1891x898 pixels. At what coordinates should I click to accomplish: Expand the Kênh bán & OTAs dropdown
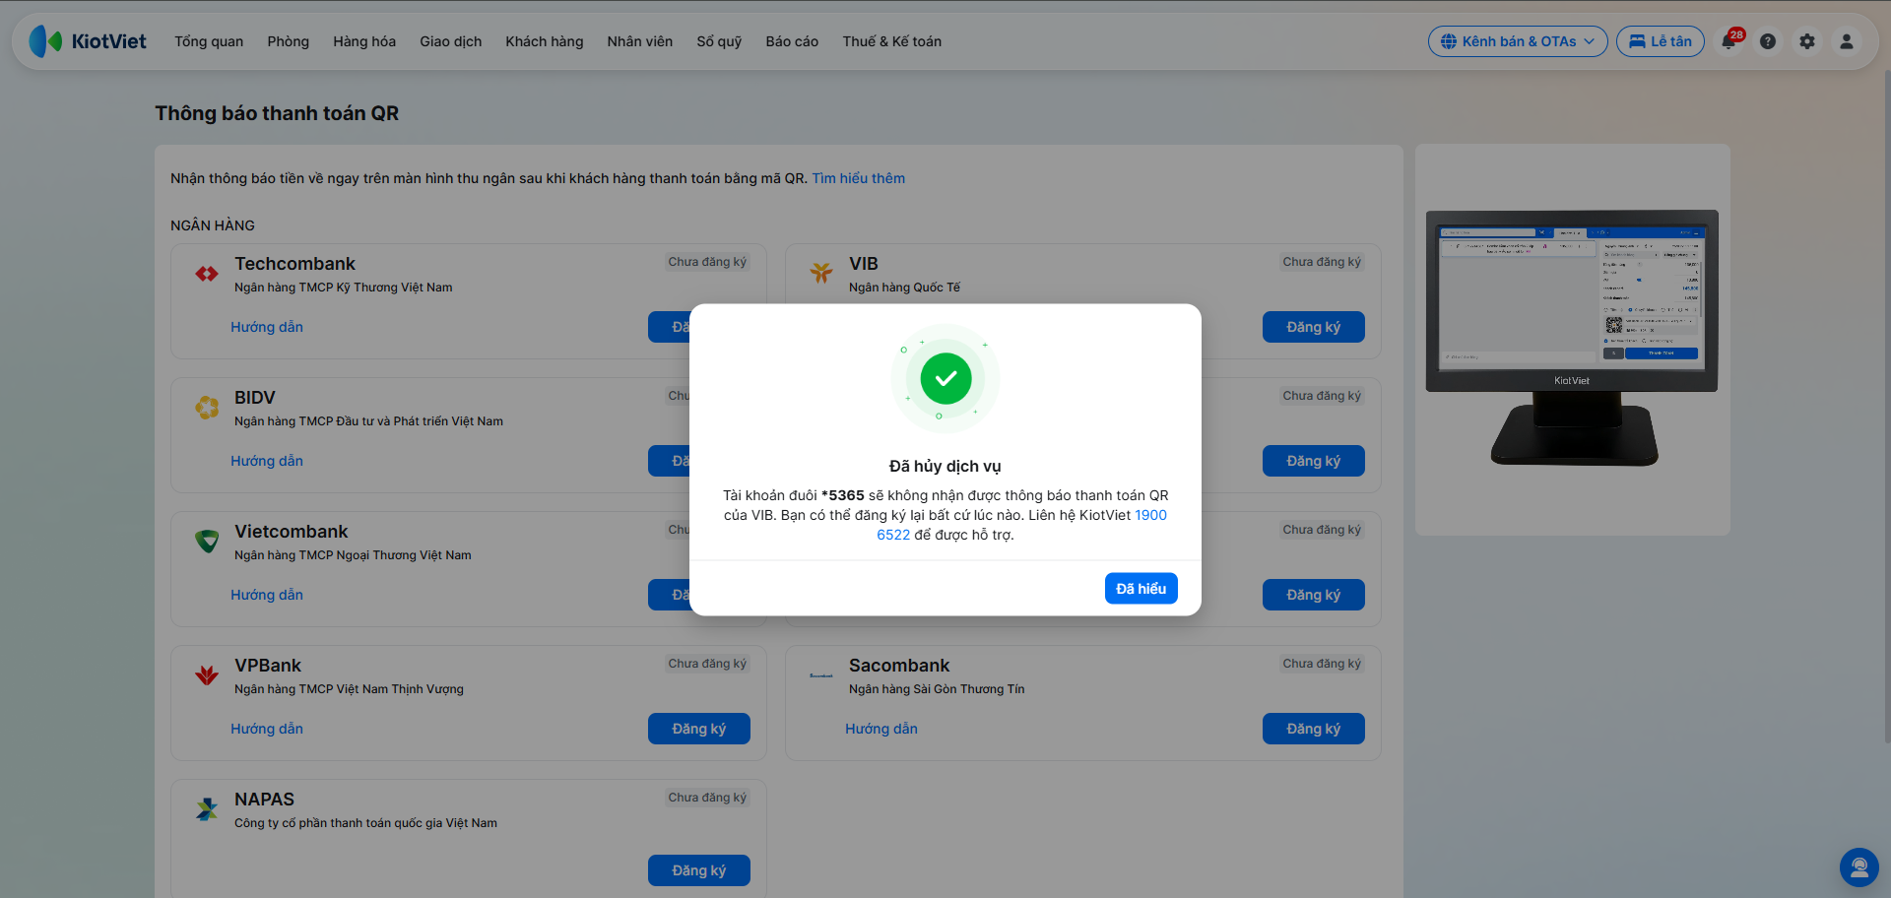[x=1518, y=41]
